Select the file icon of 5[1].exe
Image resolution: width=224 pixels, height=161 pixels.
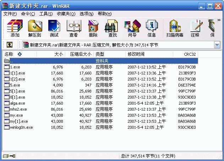pos(7,91)
